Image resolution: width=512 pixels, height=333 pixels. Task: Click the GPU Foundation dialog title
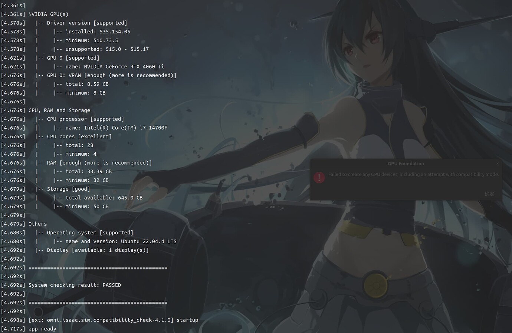click(406, 164)
